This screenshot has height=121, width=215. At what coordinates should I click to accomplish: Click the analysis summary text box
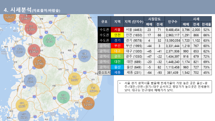point(165,87)
